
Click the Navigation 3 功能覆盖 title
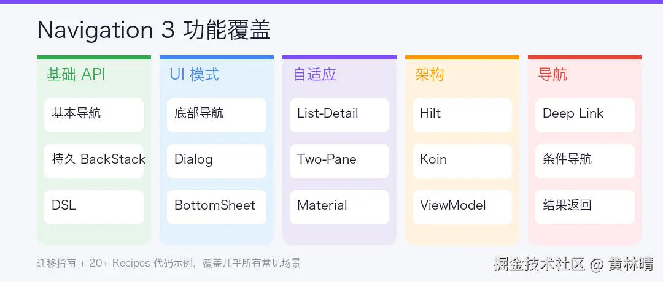[153, 30]
